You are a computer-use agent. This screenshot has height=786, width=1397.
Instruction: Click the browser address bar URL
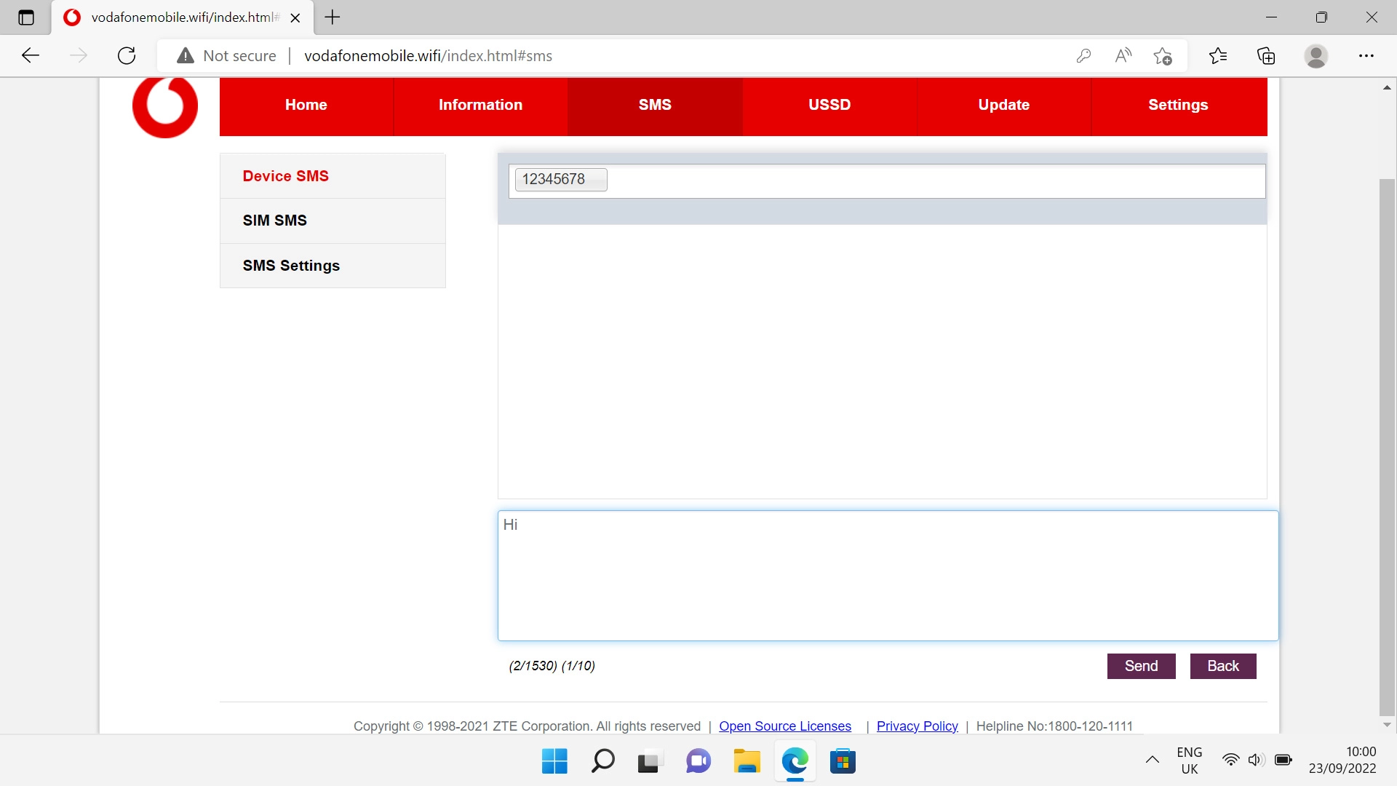point(428,56)
